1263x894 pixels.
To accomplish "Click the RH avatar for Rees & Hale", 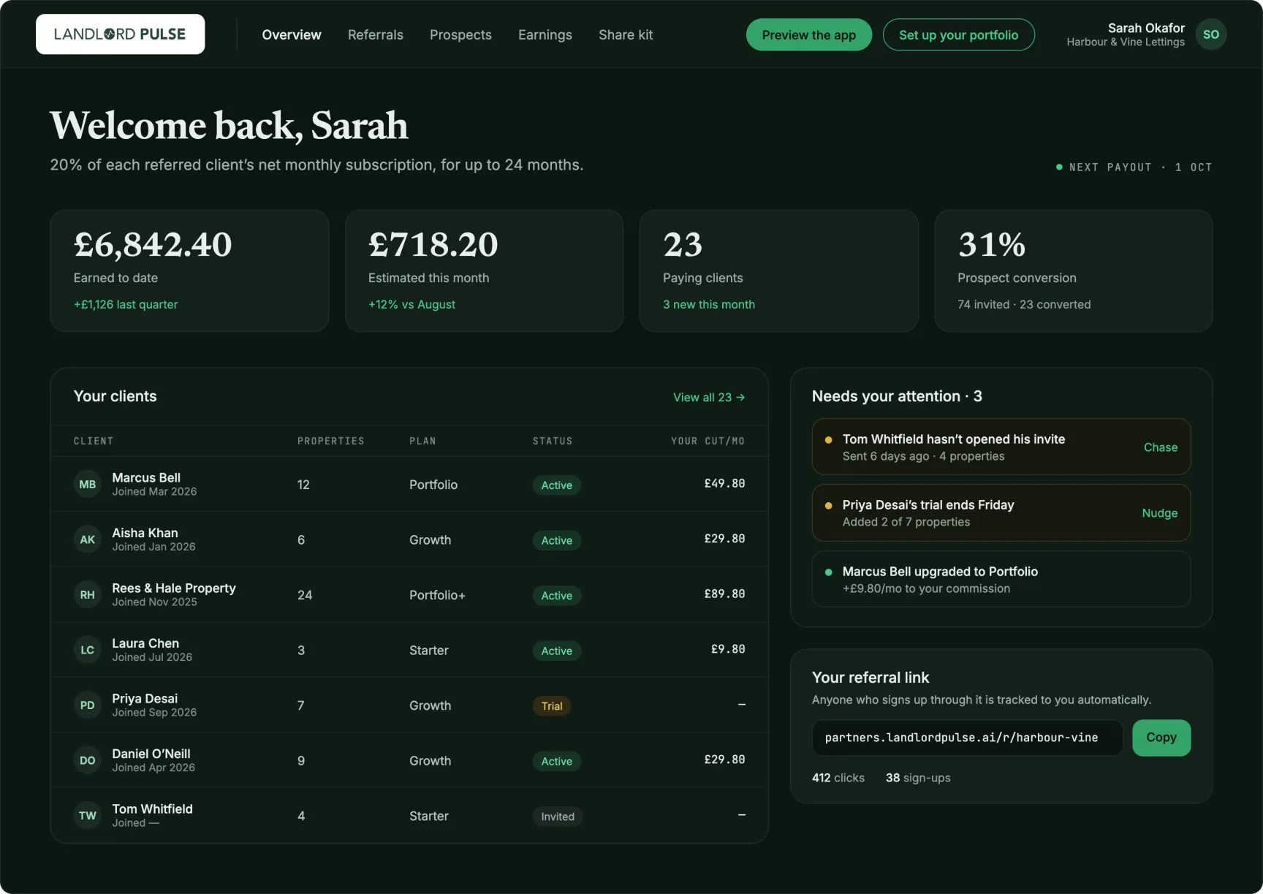I will click(x=88, y=594).
